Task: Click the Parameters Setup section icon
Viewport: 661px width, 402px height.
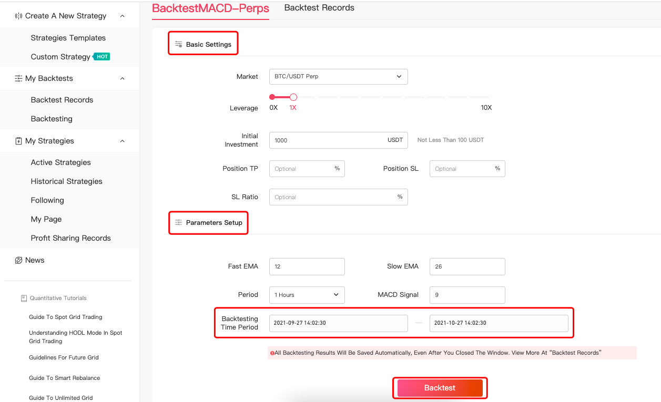Action: 178,222
